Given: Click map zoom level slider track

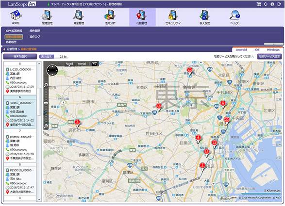Looking at the screenshot, I should 46,106.
